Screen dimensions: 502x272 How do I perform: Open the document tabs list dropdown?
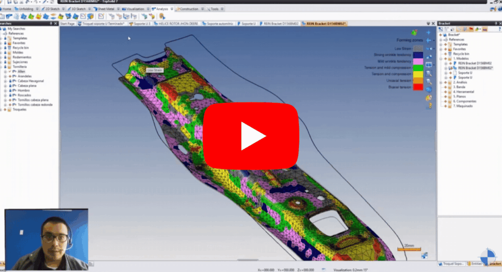(428, 24)
